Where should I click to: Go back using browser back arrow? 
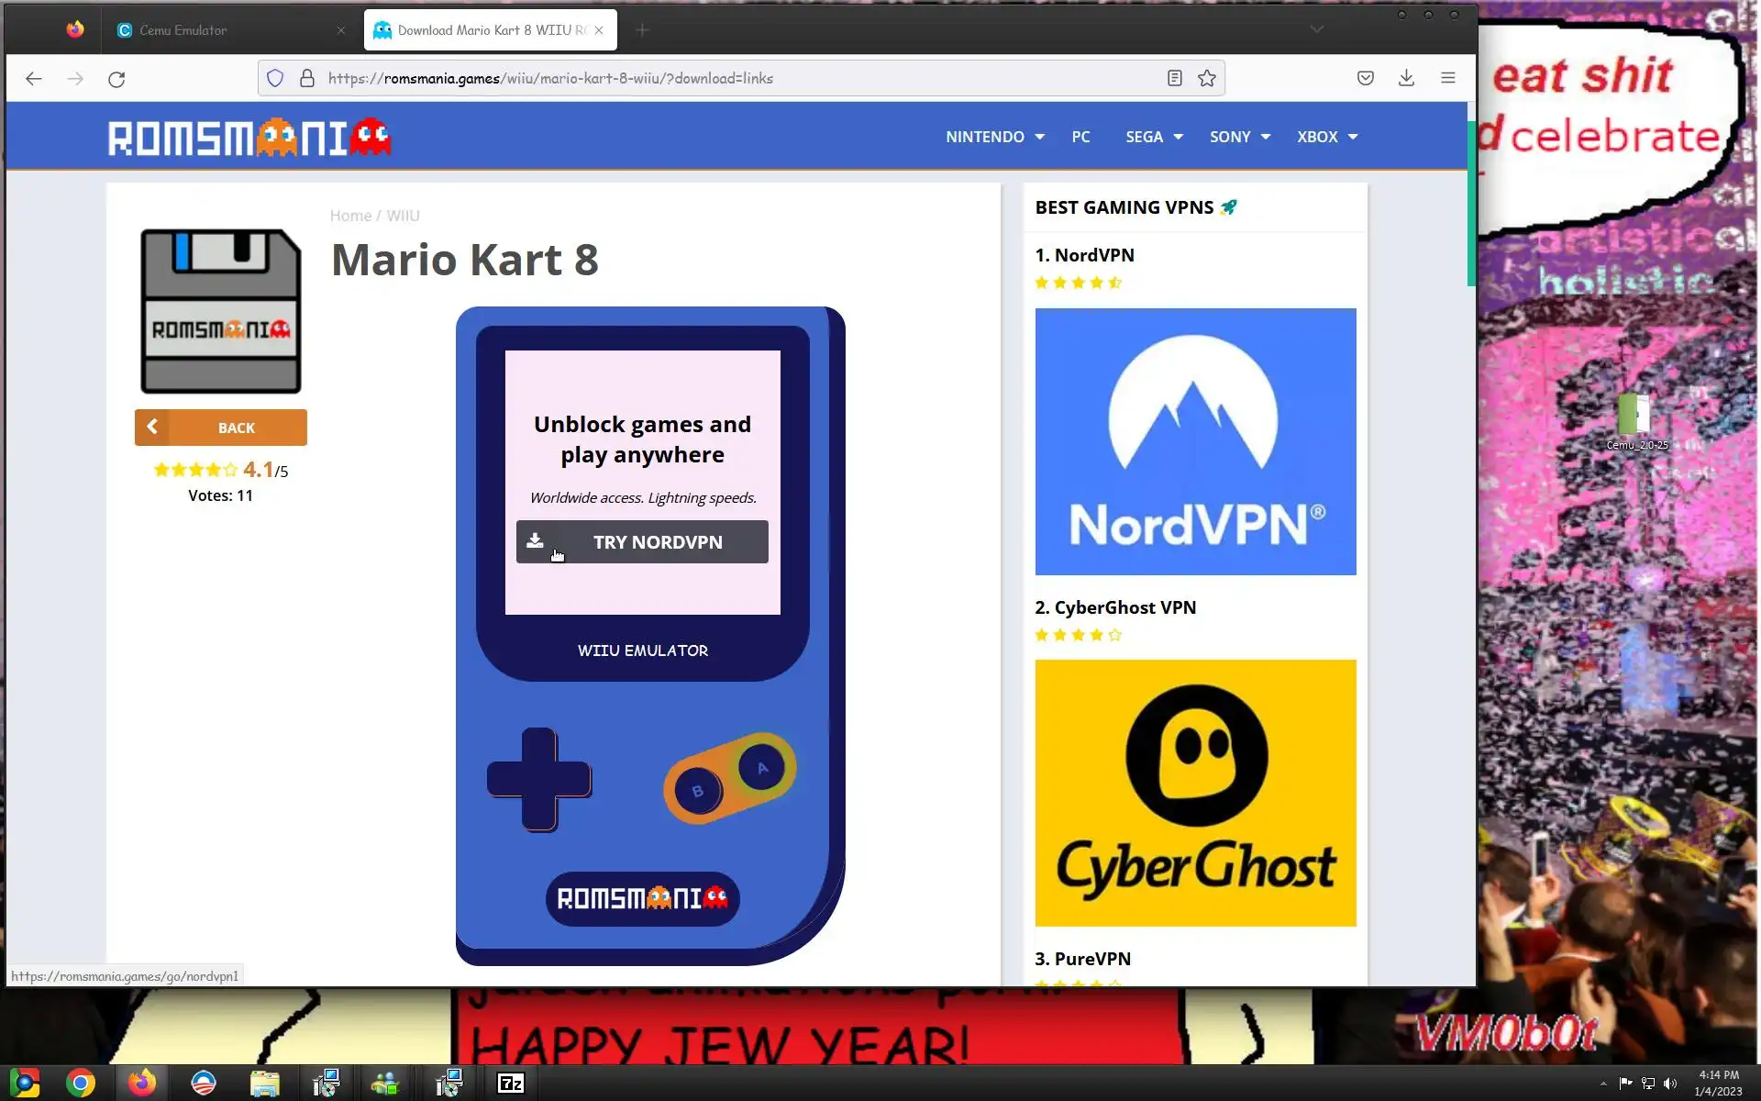point(34,79)
